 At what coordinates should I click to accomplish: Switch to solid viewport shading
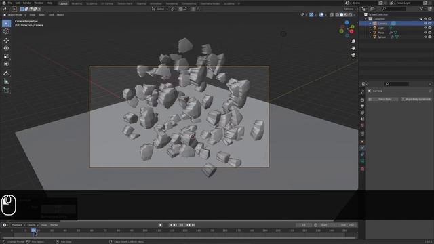pyautogui.click(x=341, y=15)
